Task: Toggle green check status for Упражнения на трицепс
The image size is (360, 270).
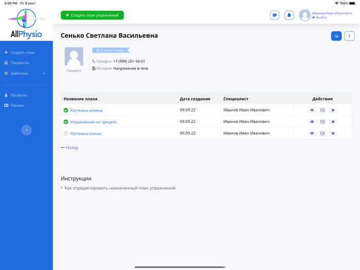Action: (66, 122)
